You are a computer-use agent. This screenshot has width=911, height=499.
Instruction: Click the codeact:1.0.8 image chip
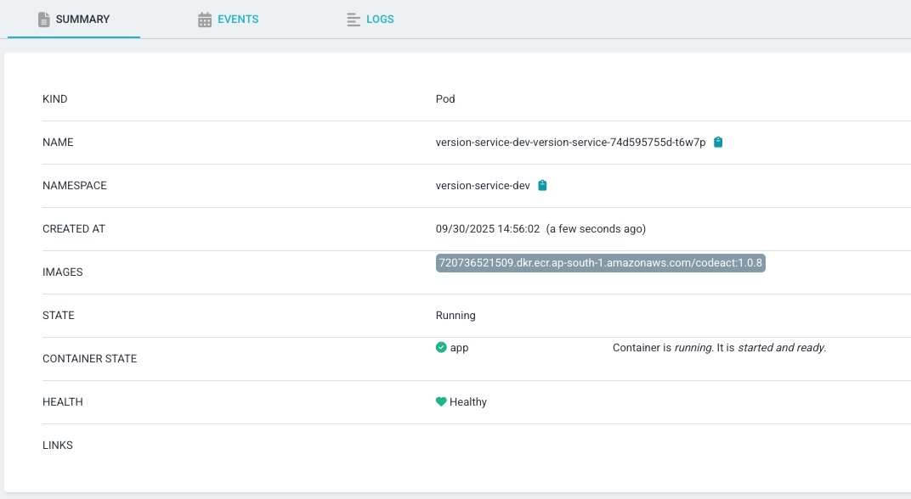tap(600, 263)
